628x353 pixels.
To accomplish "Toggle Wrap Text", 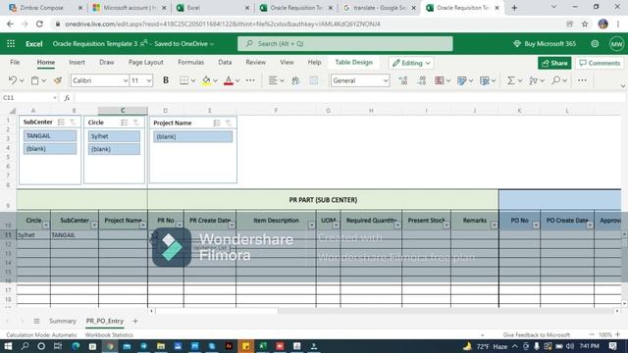I will point(295,80).
